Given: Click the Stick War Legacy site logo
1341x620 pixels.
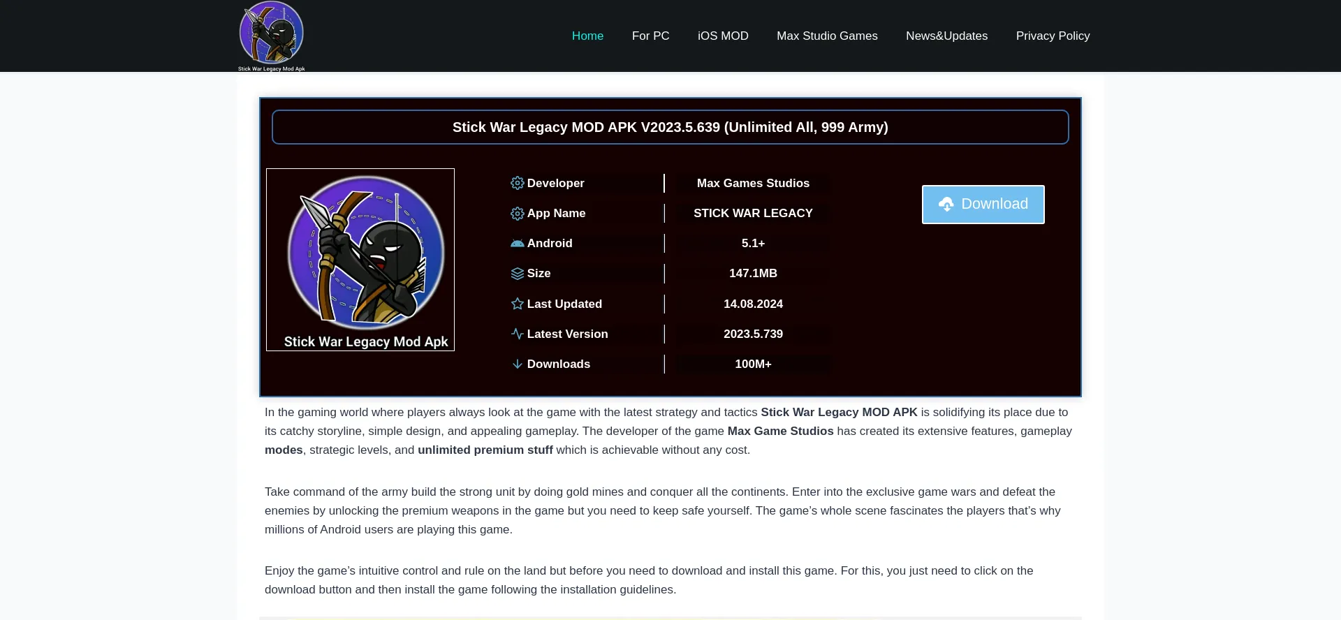Looking at the screenshot, I should 272,36.
